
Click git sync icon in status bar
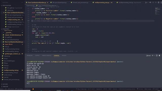pos(6,89)
